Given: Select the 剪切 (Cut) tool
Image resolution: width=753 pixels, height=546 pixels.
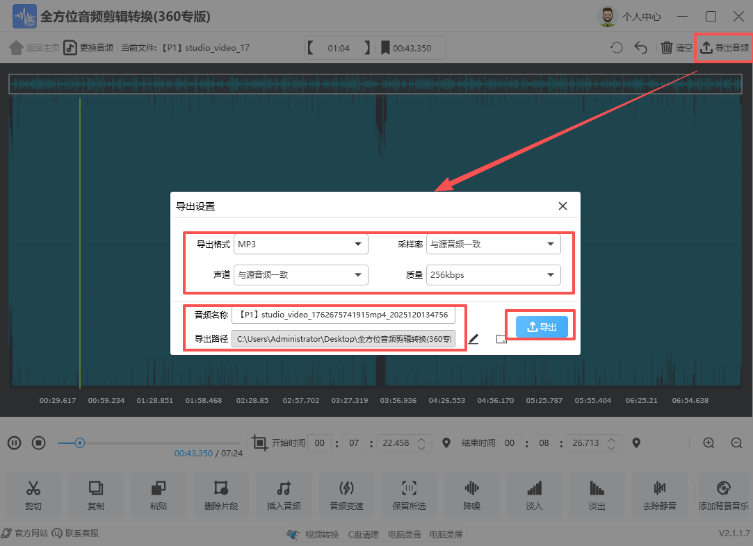Looking at the screenshot, I should tap(33, 494).
